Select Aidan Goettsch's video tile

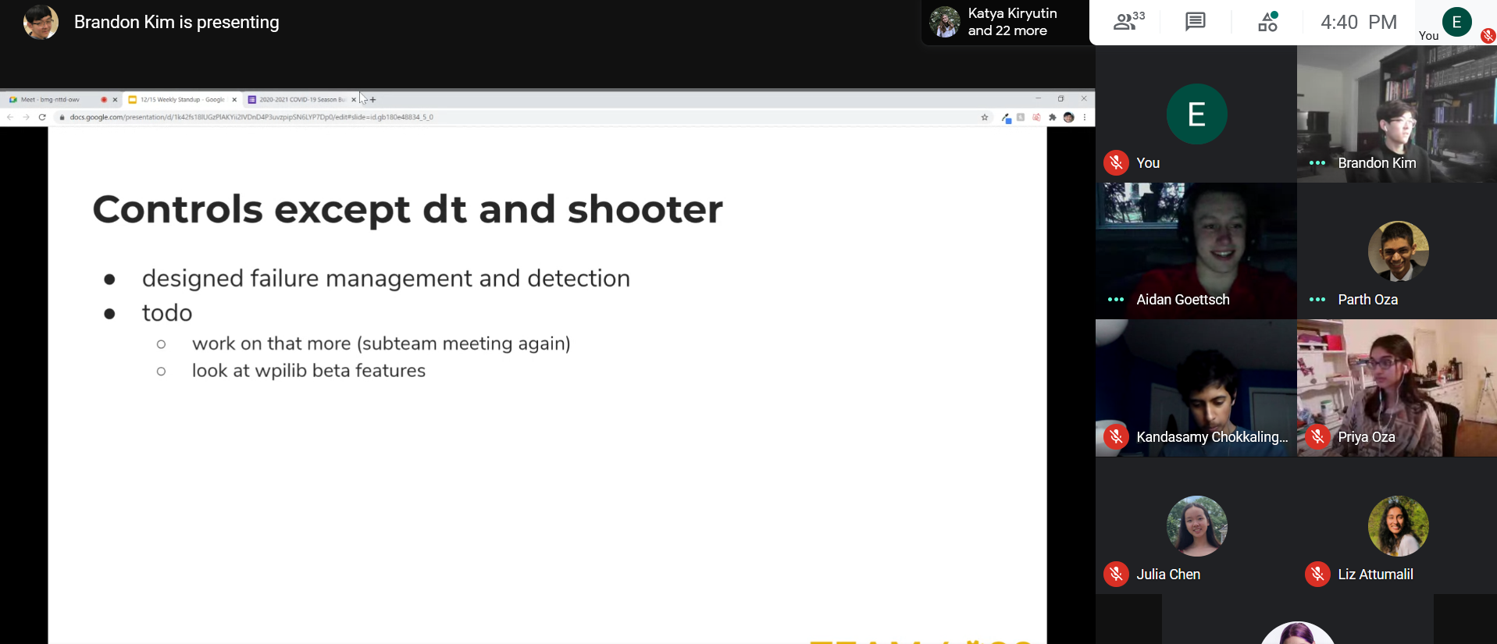click(x=1196, y=251)
